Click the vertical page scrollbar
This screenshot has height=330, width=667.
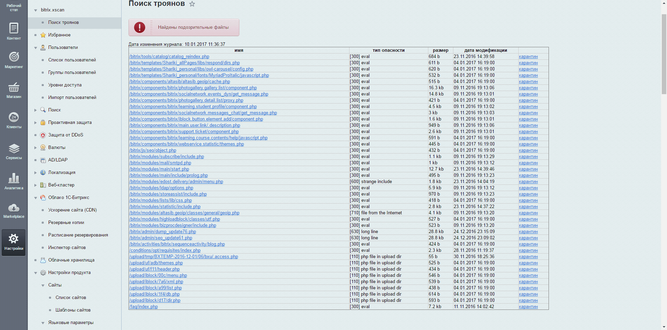pos(664,54)
